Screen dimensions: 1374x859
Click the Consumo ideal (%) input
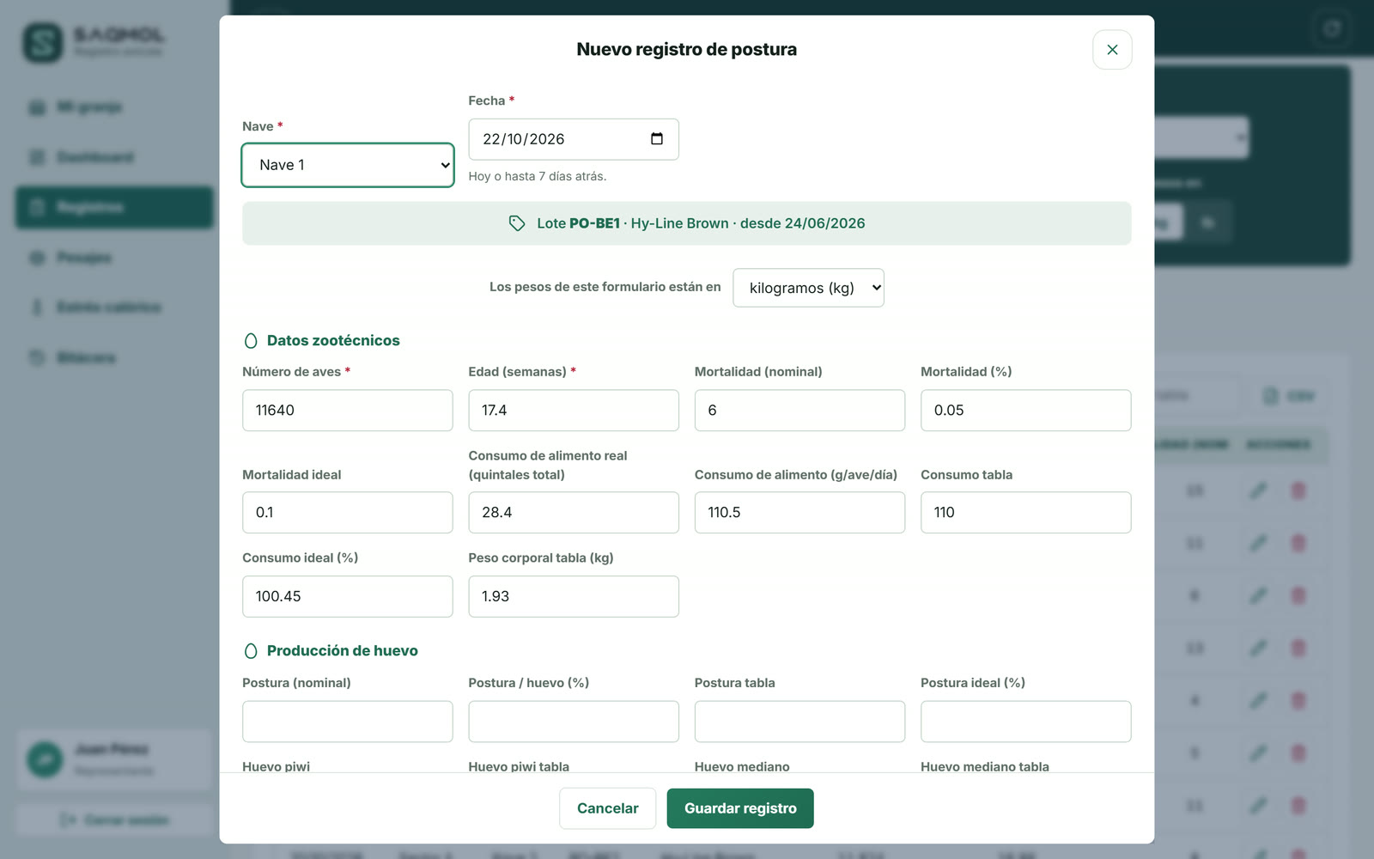[348, 596]
